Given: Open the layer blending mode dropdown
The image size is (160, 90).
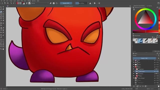Looking at the screenshot, I should click(x=145, y=55).
